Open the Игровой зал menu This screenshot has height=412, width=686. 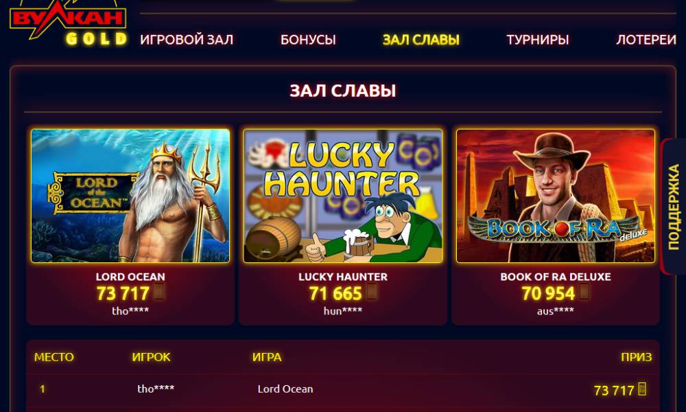187,40
